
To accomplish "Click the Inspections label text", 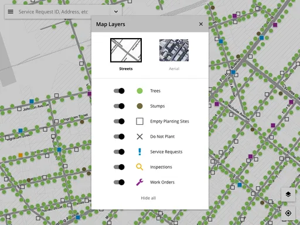I will click(x=161, y=167).
